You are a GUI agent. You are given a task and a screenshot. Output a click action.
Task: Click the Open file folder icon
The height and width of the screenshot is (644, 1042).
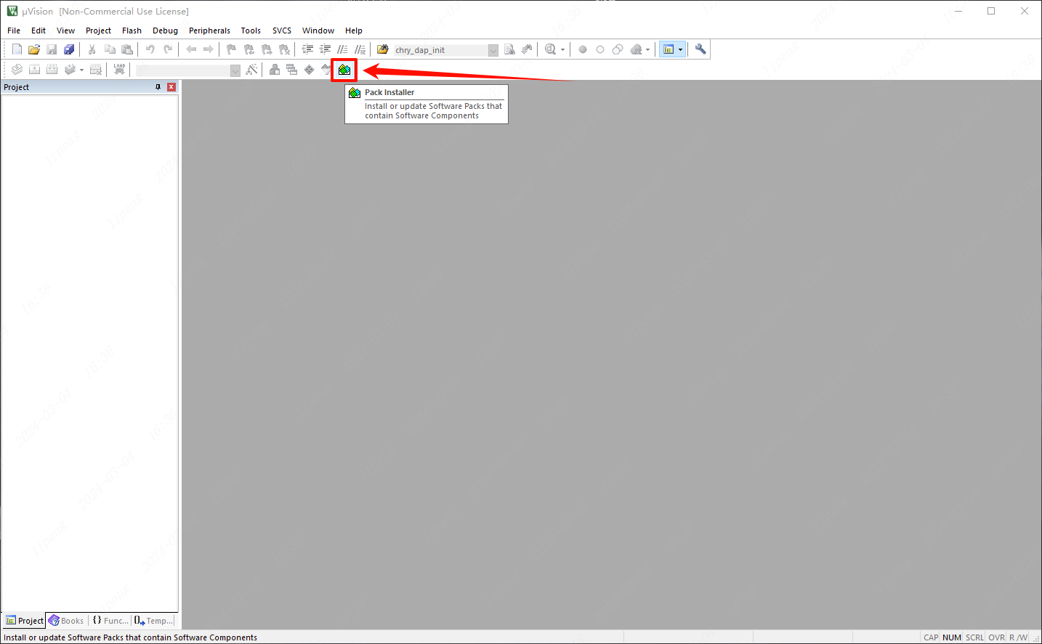[33, 49]
